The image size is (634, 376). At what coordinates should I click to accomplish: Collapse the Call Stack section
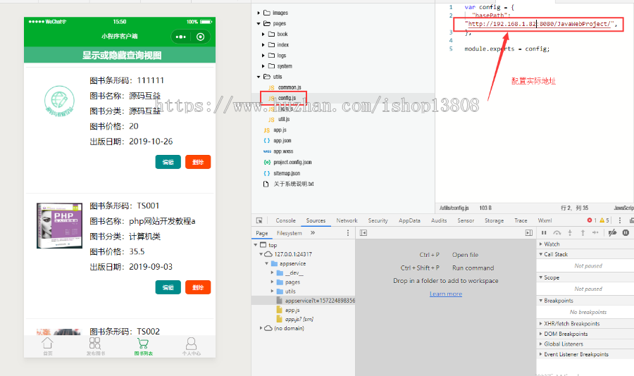(x=540, y=254)
